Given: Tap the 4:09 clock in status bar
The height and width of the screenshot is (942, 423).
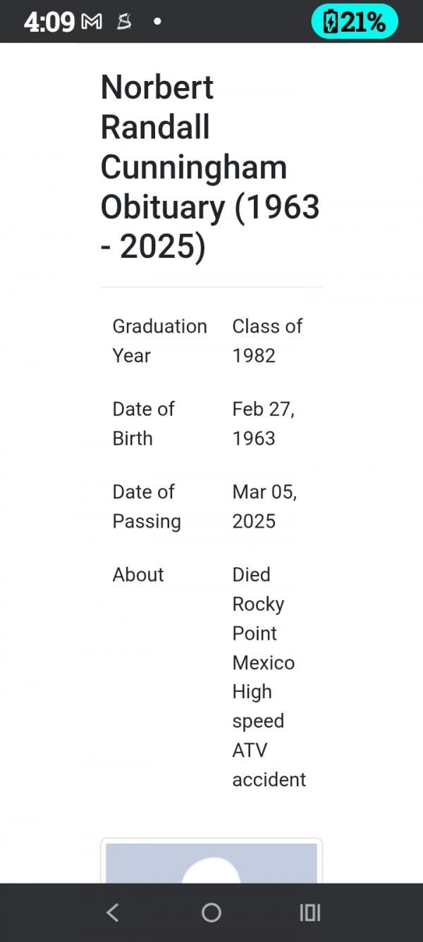Looking at the screenshot, I should pos(49,23).
